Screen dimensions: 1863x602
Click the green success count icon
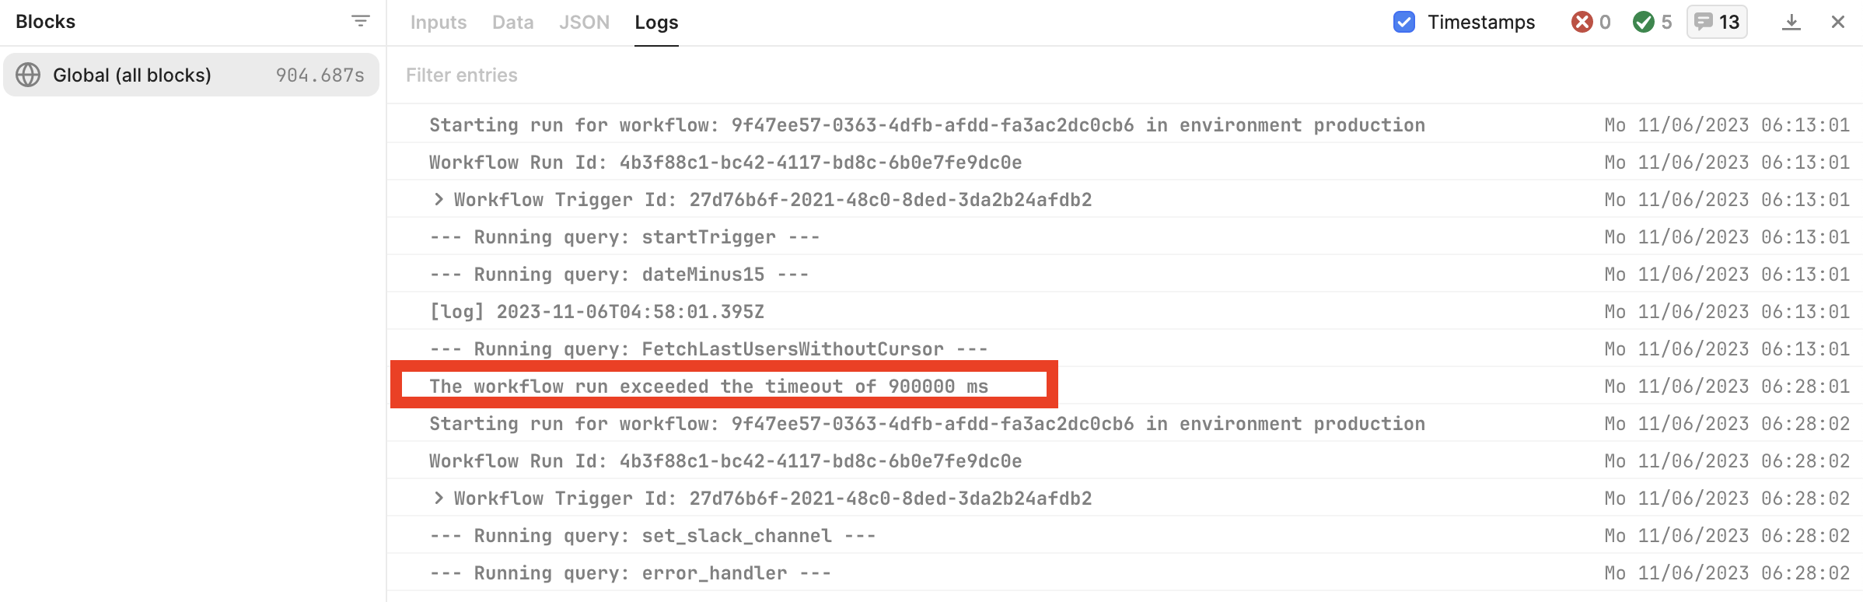1644,22
